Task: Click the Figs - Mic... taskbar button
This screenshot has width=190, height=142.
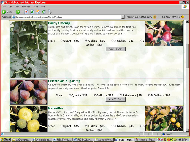Action: pyautogui.click(x=124, y=140)
